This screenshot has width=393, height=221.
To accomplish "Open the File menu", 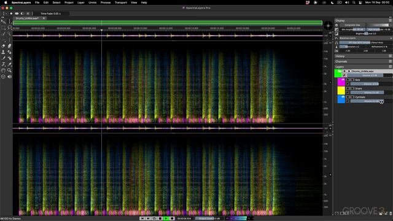I will click(37, 2).
